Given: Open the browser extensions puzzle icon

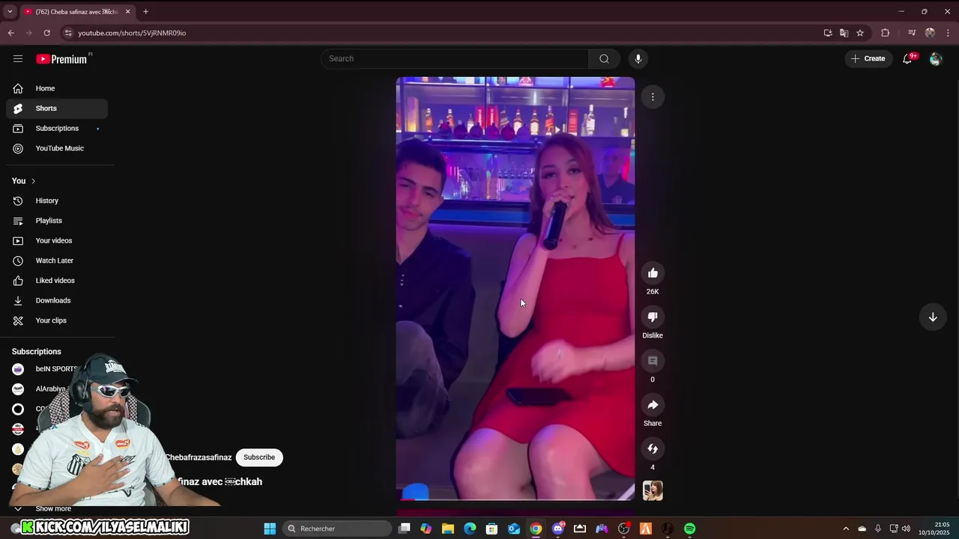Looking at the screenshot, I should [x=885, y=33].
